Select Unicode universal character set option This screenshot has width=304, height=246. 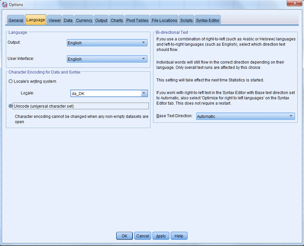point(11,106)
